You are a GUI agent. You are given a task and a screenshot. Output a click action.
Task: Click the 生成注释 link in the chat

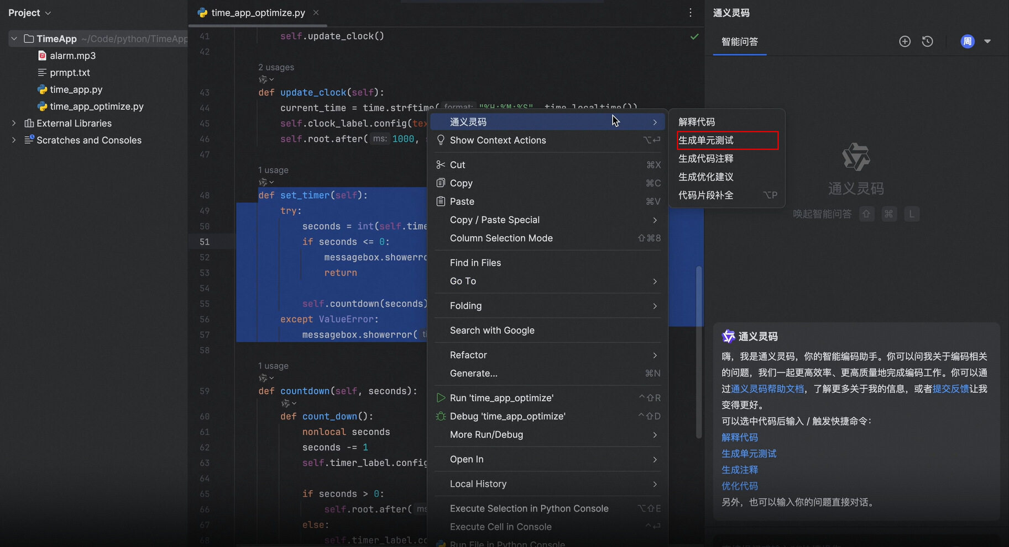pyautogui.click(x=740, y=470)
